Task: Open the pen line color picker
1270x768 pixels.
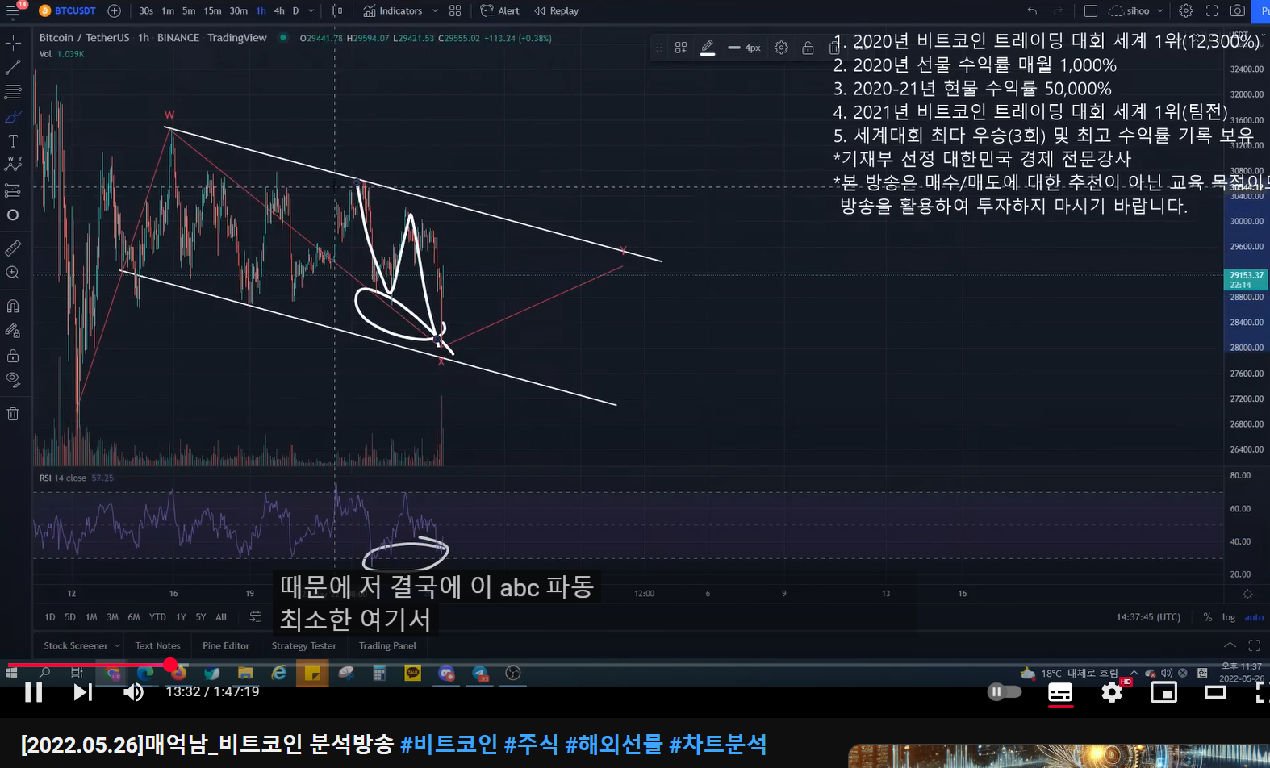Action: click(708, 48)
